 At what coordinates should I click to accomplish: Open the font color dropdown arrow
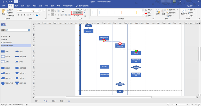39,15
